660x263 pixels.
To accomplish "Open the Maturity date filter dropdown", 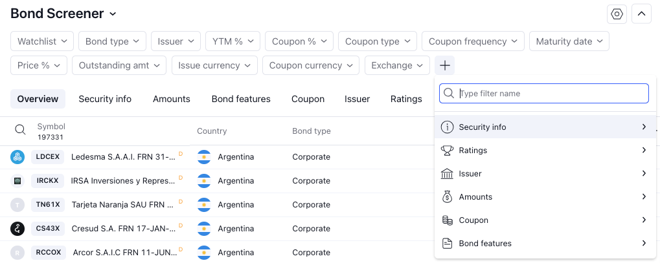I will [x=569, y=41].
